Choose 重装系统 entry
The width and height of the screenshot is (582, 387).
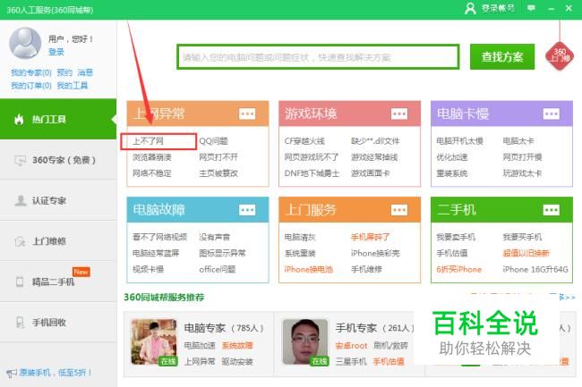pyautogui.click(x=452, y=173)
